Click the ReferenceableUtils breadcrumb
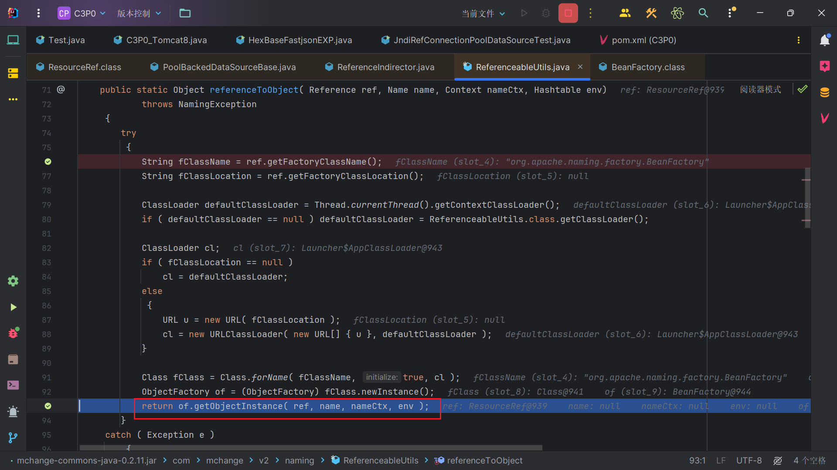837x470 pixels. click(375, 460)
